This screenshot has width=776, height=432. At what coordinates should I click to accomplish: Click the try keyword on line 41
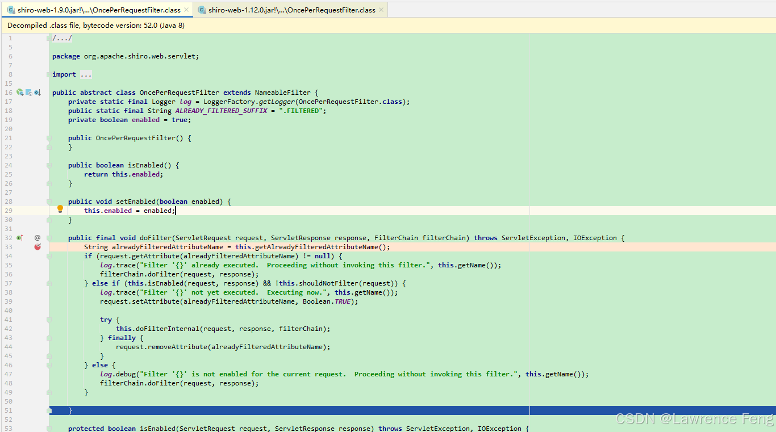click(106, 320)
